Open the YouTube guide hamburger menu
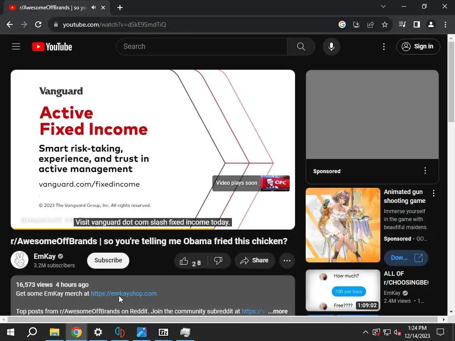 click(x=16, y=46)
